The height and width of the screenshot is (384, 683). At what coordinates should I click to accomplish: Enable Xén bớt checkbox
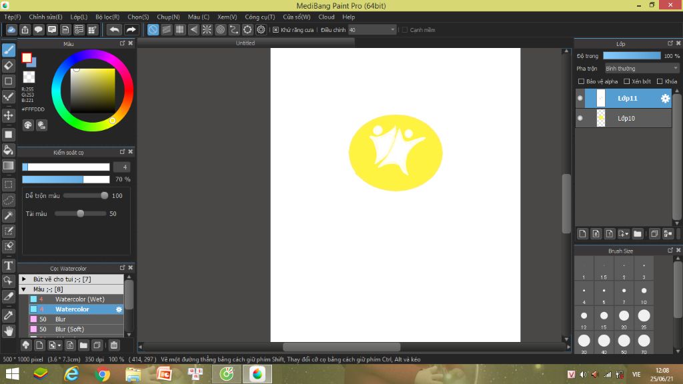626,81
